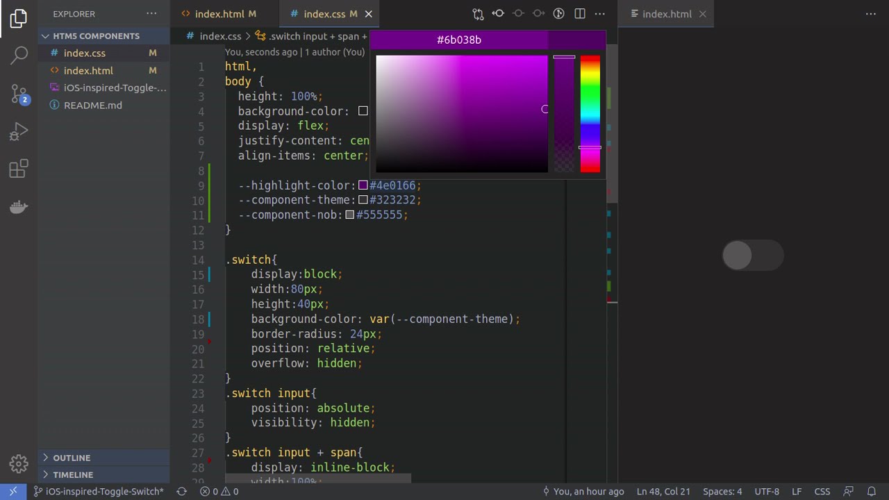The height and width of the screenshot is (500, 889).
Task: Adjust the opacity strip in color picker
Action: tap(564, 114)
